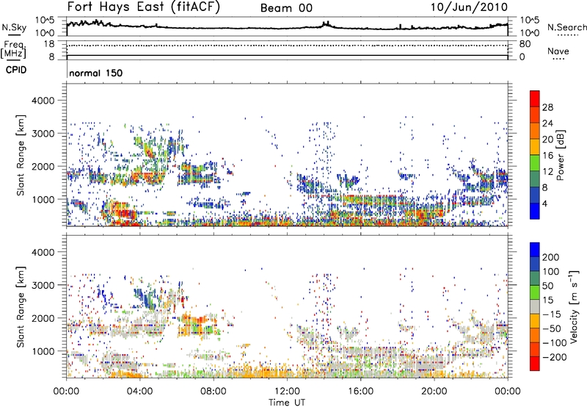
Task: Click the 'Freq. [MHz]' label
Action: [13, 49]
